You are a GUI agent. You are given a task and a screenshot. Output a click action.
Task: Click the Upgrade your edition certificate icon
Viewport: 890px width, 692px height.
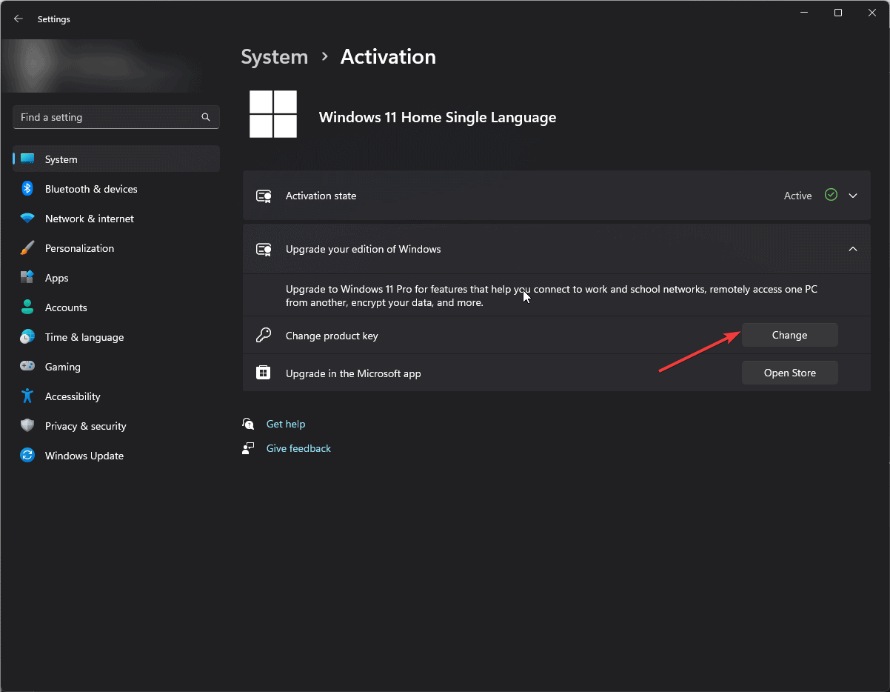(x=264, y=249)
